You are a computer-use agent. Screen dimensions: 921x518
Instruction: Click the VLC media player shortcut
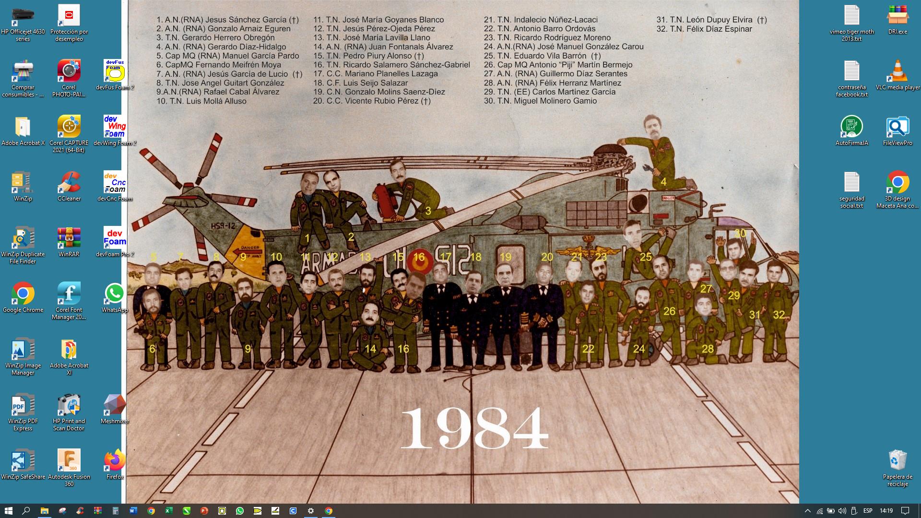tap(897, 72)
